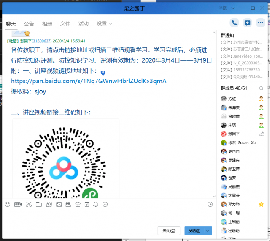
Task: Click the bell reminder icon
Action: pos(96,204)
